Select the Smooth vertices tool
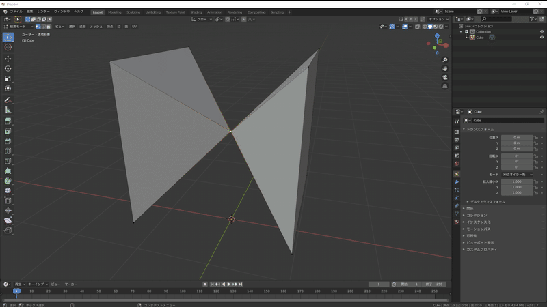This screenshot has height=307, width=547. click(8, 190)
